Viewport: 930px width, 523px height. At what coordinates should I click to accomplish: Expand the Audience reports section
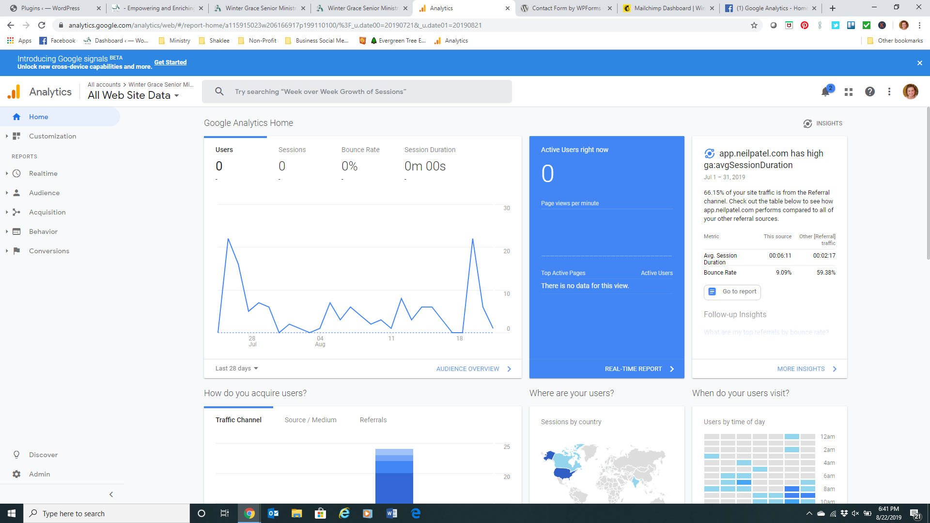(44, 193)
